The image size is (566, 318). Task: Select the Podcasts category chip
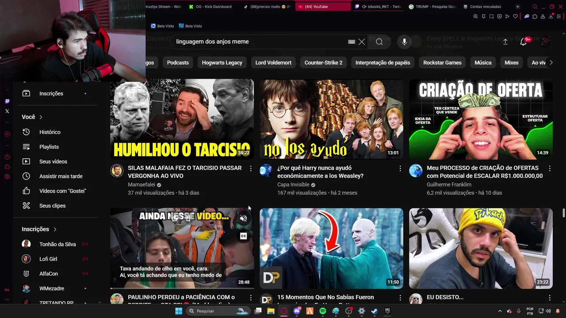pyautogui.click(x=178, y=63)
